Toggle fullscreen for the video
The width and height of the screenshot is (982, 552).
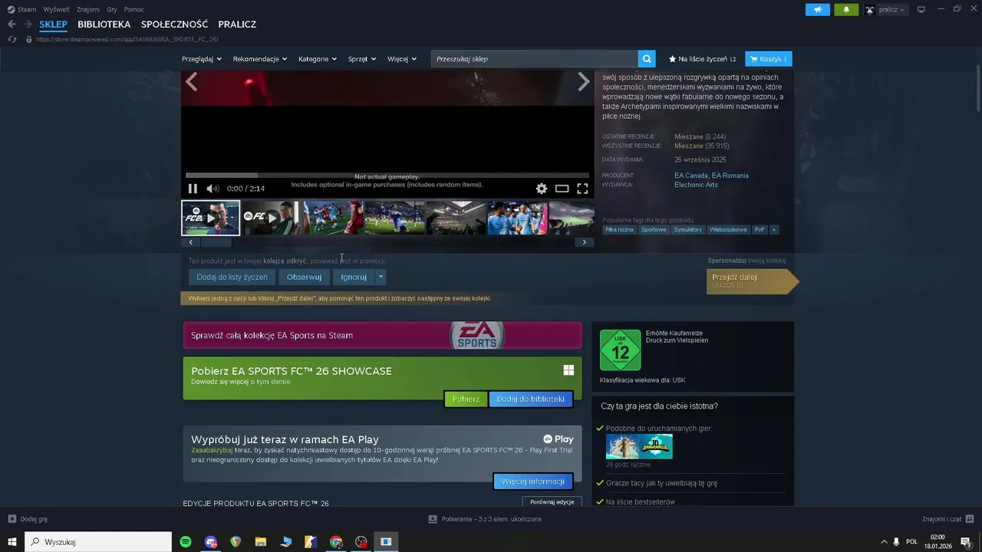(582, 189)
